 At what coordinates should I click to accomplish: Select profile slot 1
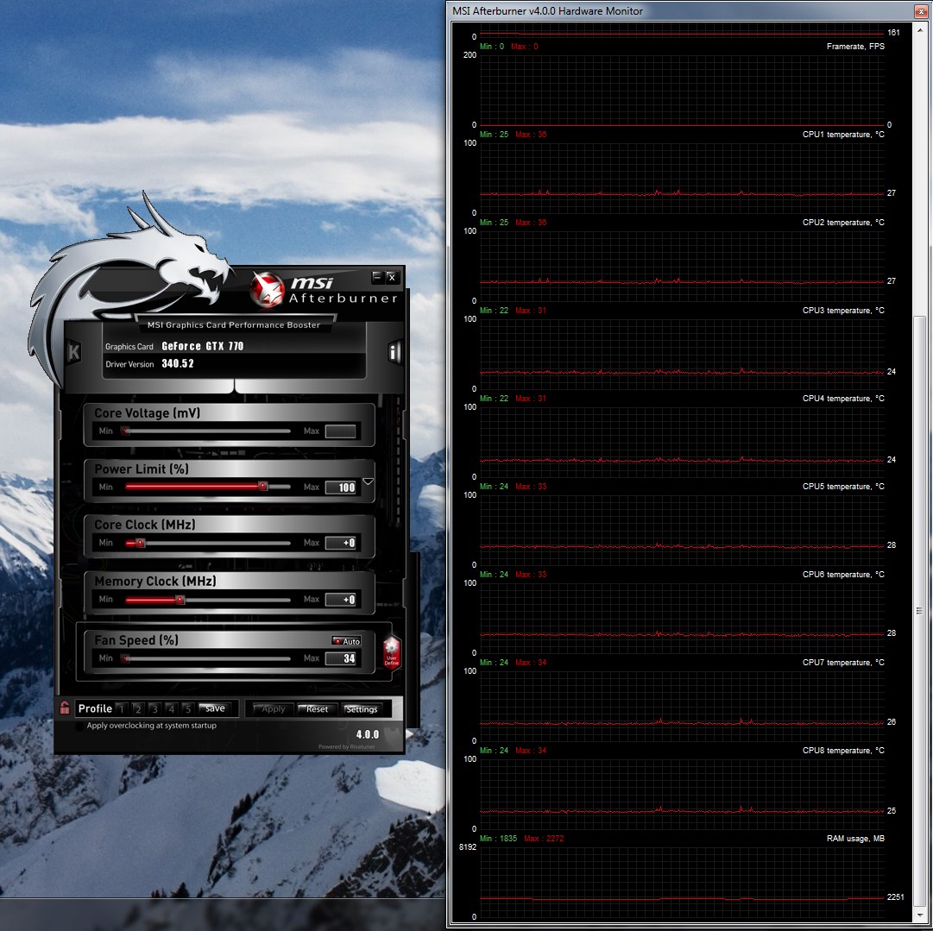[x=122, y=709]
